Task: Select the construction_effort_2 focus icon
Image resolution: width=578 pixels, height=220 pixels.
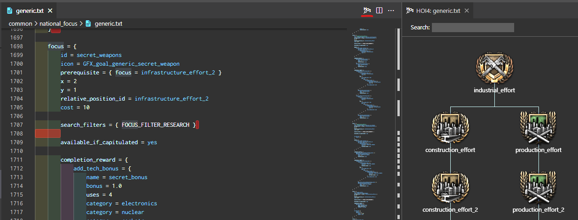Action: pyautogui.click(x=450, y=188)
